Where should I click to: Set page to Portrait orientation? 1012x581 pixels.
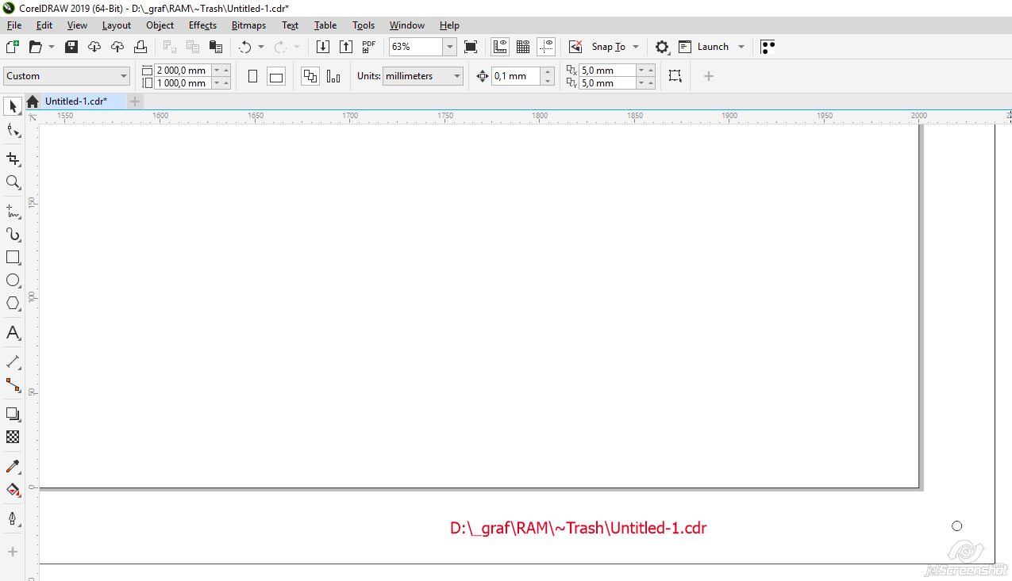point(253,76)
